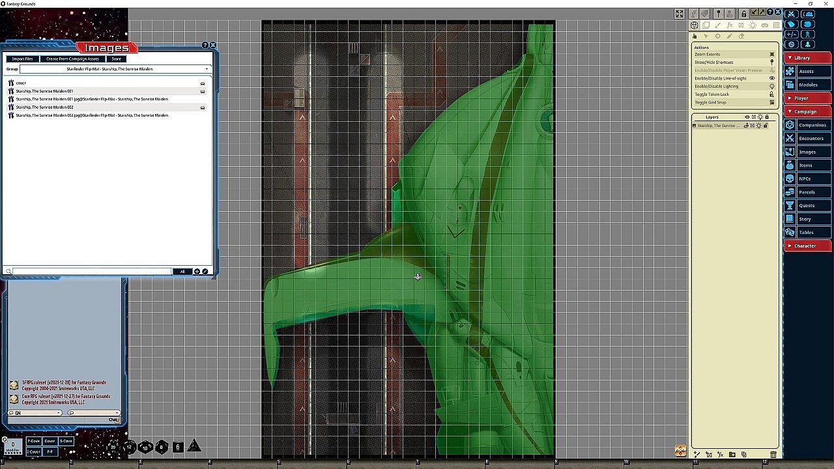Click the d12 die
Screen dimensions: 834x469
coord(129,447)
